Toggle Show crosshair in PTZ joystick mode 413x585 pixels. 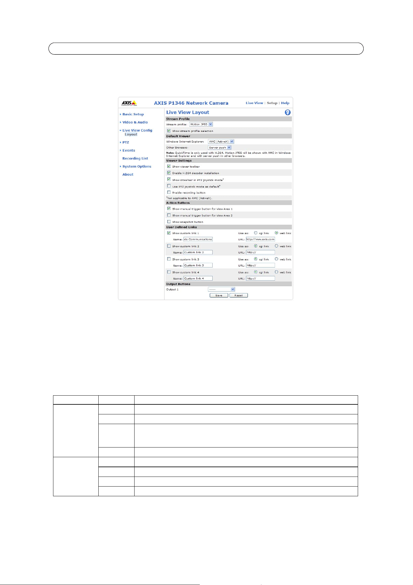(x=169, y=179)
